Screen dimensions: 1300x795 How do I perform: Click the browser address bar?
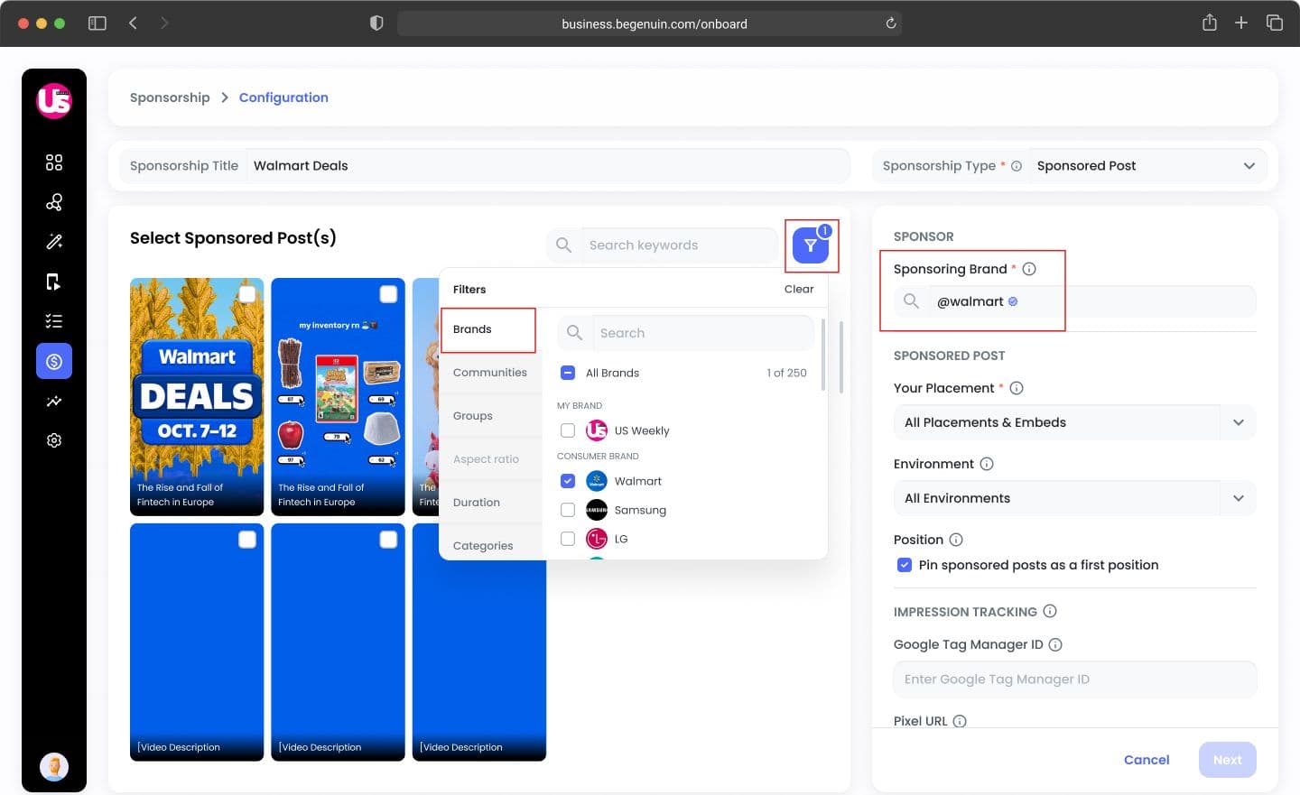[x=650, y=23]
